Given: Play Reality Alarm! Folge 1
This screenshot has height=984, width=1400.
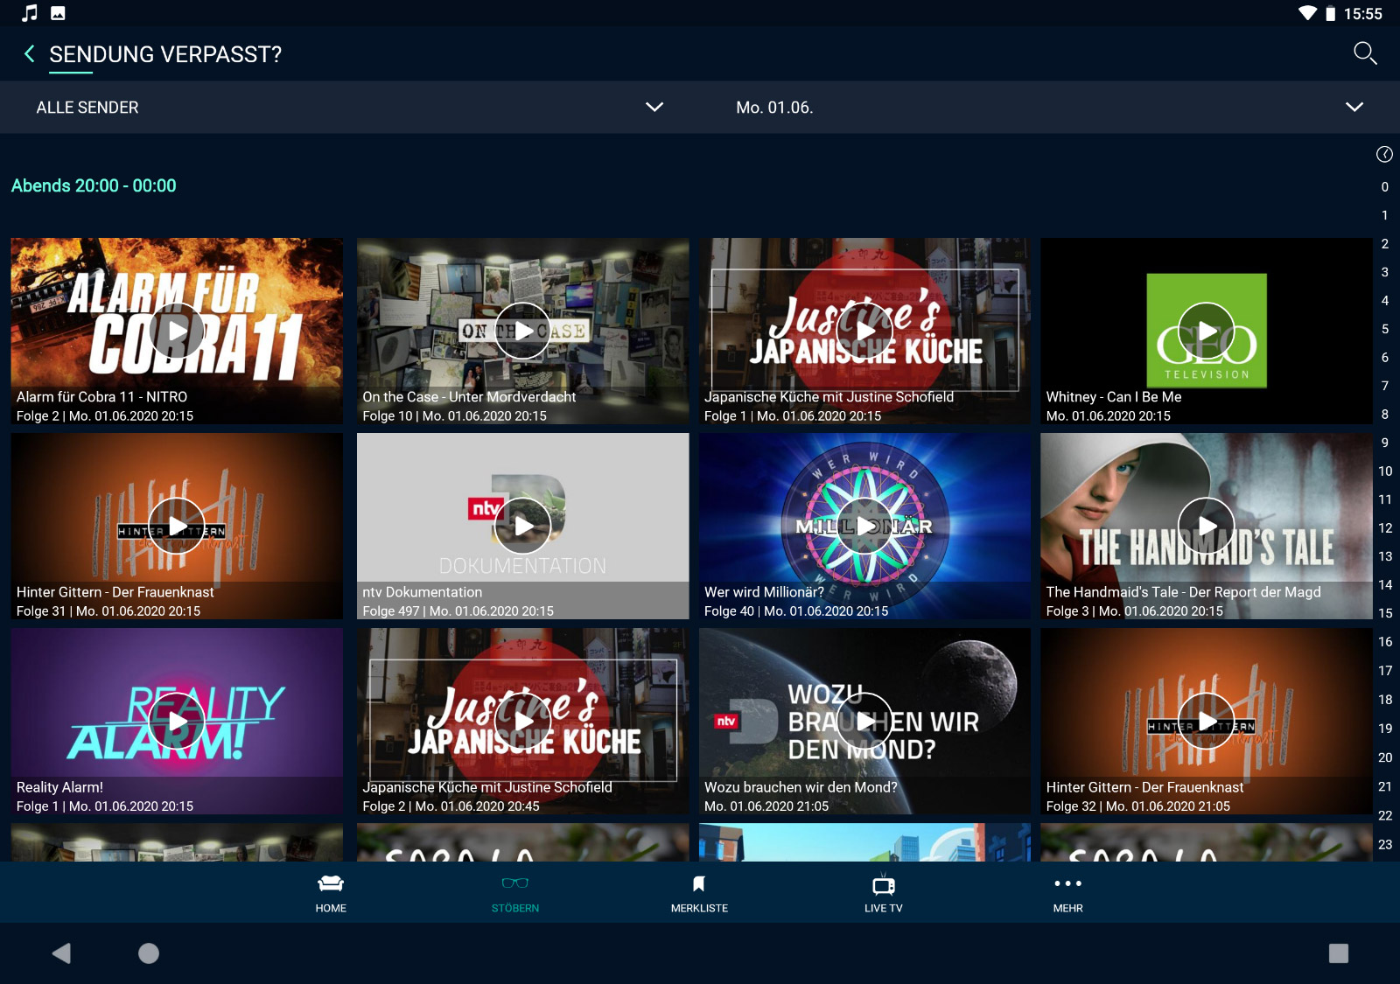Looking at the screenshot, I should (x=177, y=722).
